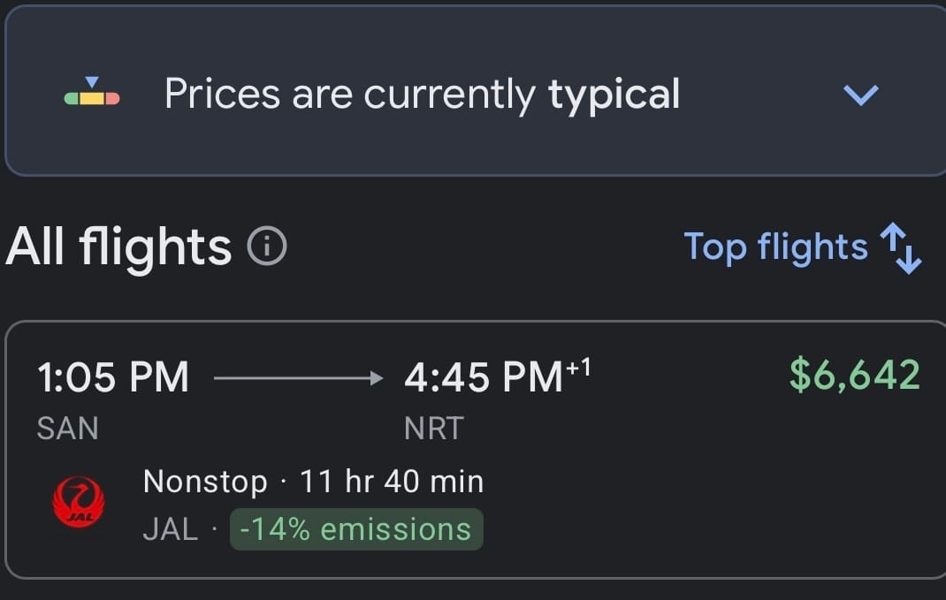The image size is (946, 600).
Task: Click the 1:05 PM departure time
Action: [113, 377]
